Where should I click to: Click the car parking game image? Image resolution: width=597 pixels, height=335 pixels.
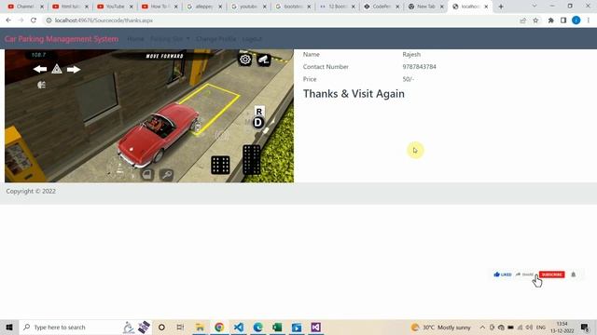[x=149, y=115]
